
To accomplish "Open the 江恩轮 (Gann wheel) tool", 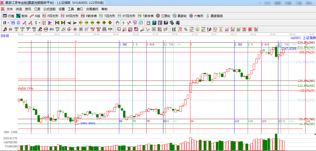I will (163, 16).
